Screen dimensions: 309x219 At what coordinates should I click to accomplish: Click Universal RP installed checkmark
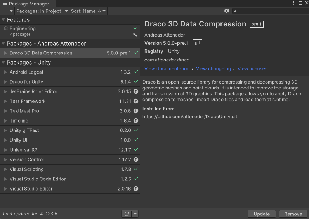point(136,150)
